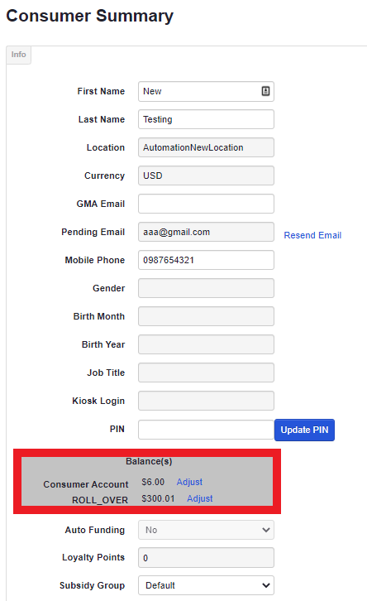Click into the PIN input field
Image resolution: width=367 pixels, height=601 pixels.
(x=206, y=430)
